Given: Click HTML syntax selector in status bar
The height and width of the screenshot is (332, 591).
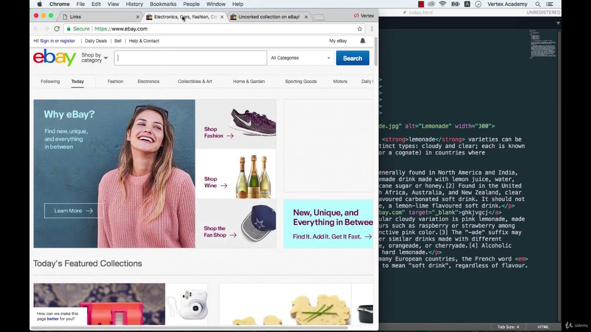Looking at the screenshot, I should tap(543, 327).
